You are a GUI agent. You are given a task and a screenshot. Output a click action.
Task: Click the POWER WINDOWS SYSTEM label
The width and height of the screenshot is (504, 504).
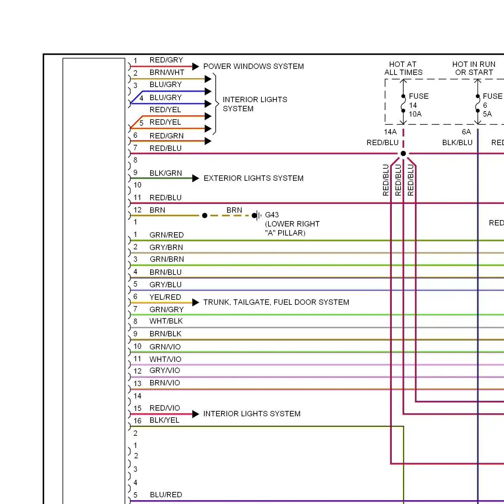[x=253, y=66]
